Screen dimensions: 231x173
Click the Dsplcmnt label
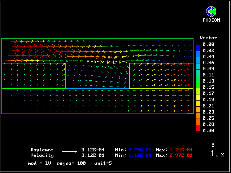42,150
